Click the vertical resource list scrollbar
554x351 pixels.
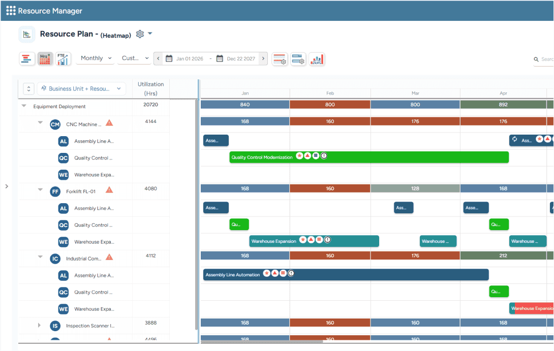[x=197, y=214]
